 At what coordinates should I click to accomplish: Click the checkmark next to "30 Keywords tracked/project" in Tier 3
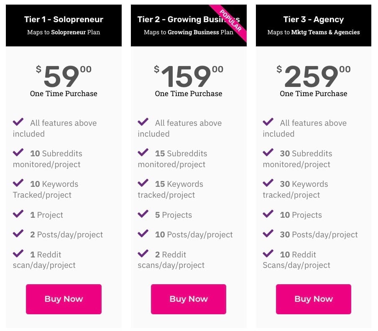click(x=268, y=182)
